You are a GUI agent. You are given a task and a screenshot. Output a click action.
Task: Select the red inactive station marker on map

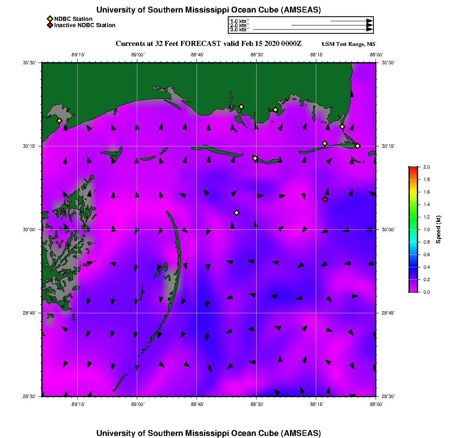325,199
